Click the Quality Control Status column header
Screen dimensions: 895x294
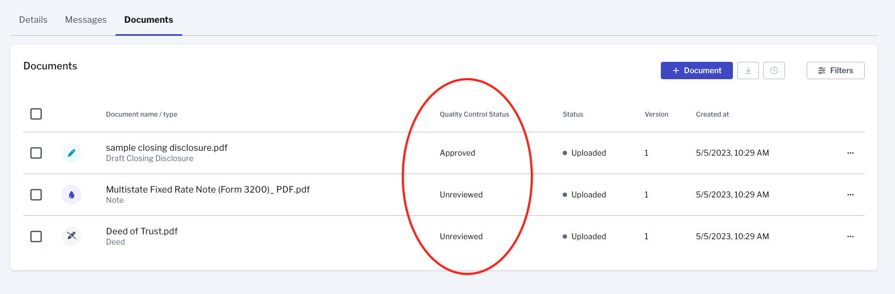(x=474, y=114)
